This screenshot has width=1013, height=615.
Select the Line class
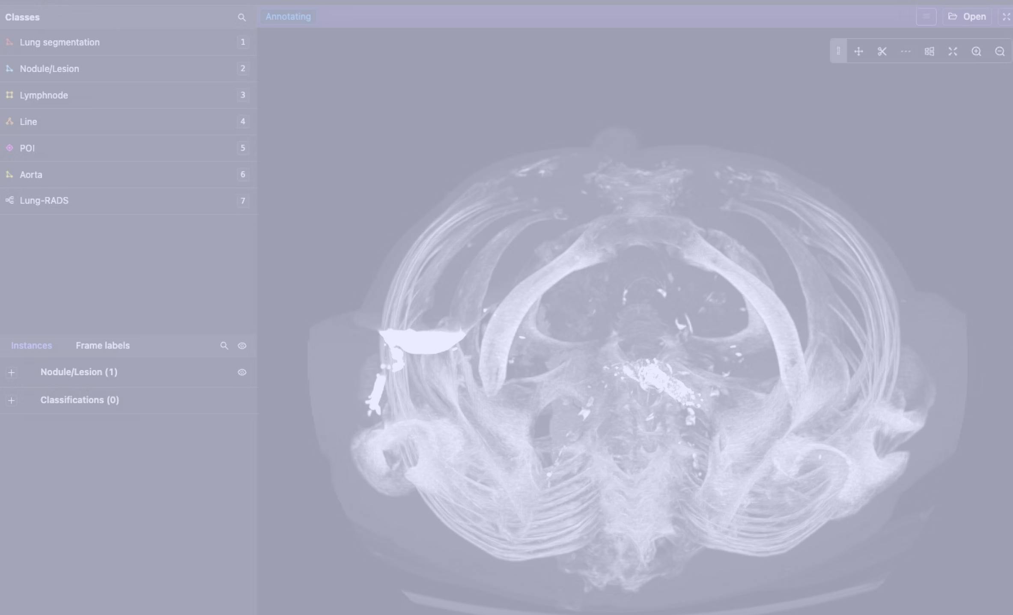pyautogui.click(x=128, y=122)
